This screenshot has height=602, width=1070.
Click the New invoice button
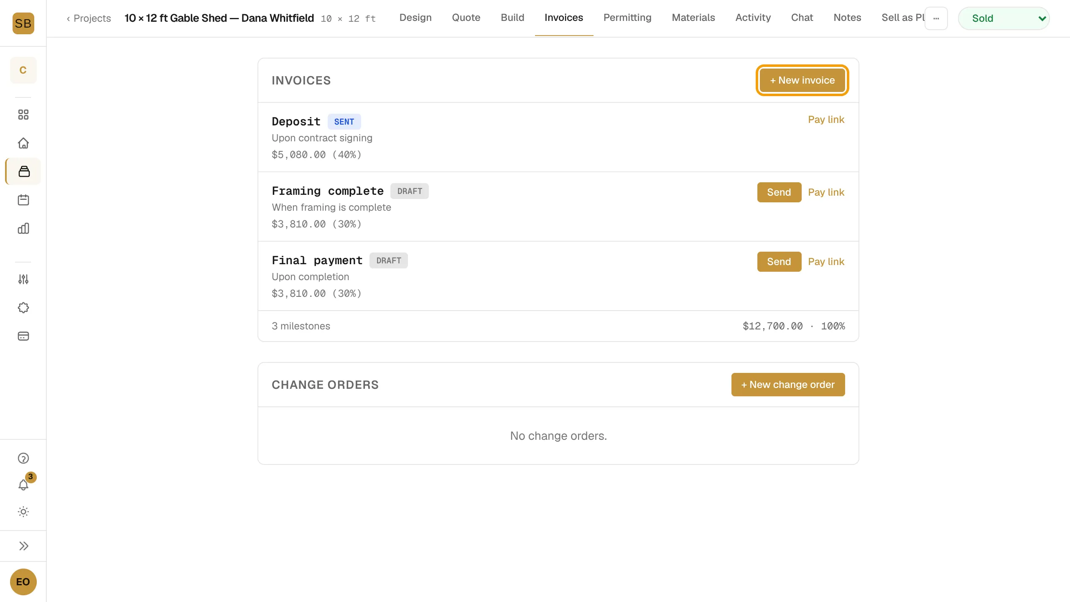click(802, 80)
